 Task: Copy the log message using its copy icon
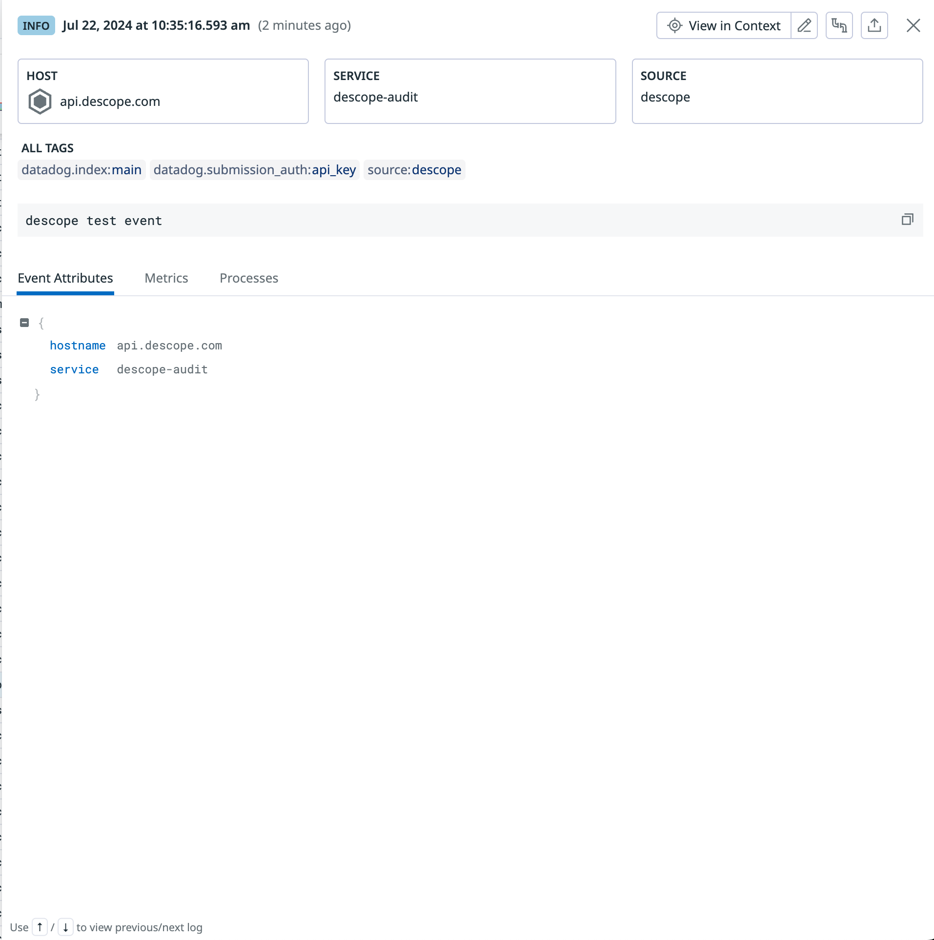908,219
